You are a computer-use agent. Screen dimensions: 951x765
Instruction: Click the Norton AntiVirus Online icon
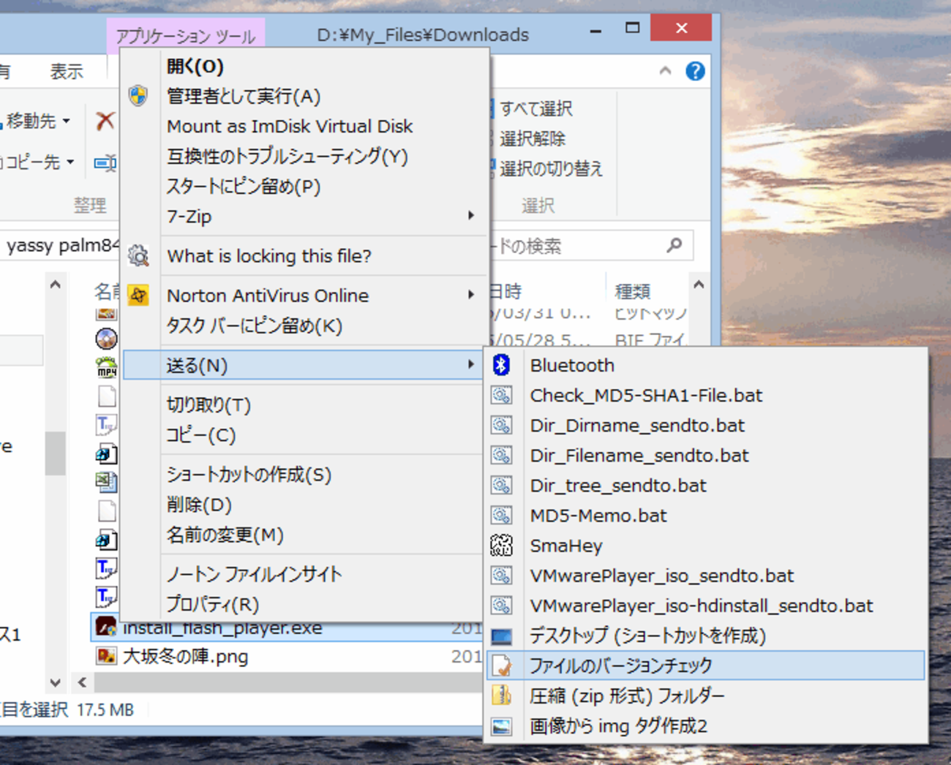click(x=138, y=295)
